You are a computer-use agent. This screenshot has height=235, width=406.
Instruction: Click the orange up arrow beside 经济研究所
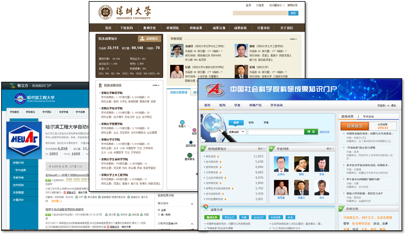tap(221, 162)
